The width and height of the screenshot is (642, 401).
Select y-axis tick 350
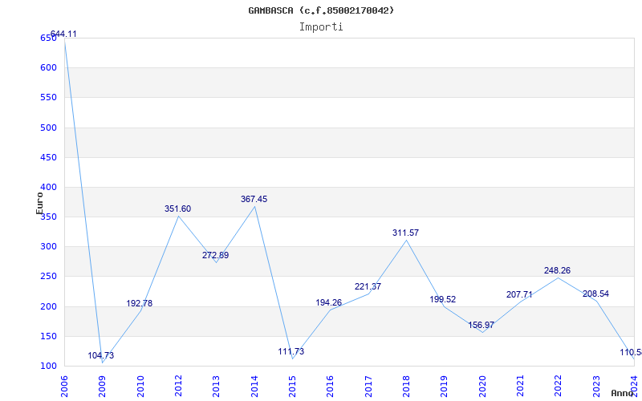point(48,217)
